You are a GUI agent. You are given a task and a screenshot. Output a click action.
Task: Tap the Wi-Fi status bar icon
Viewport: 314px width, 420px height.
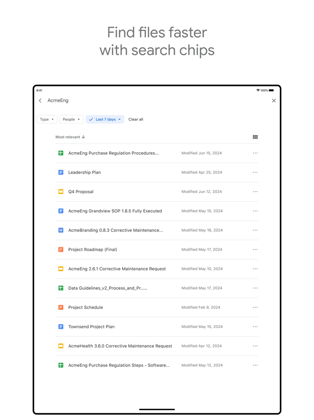point(258,90)
